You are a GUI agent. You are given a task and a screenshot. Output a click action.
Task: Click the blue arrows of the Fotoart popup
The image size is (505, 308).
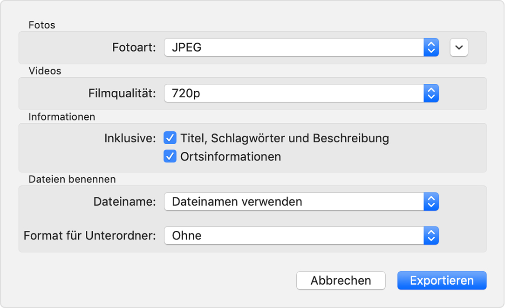[x=431, y=47]
